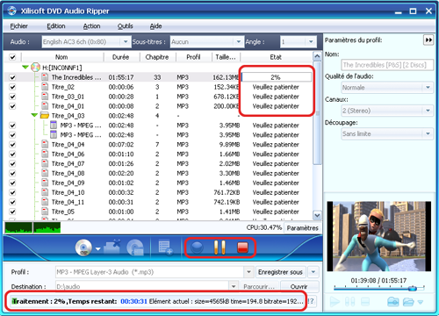Stop ripping with the red square button
The height and width of the screenshot is (316, 439).
(x=242, y=248)
